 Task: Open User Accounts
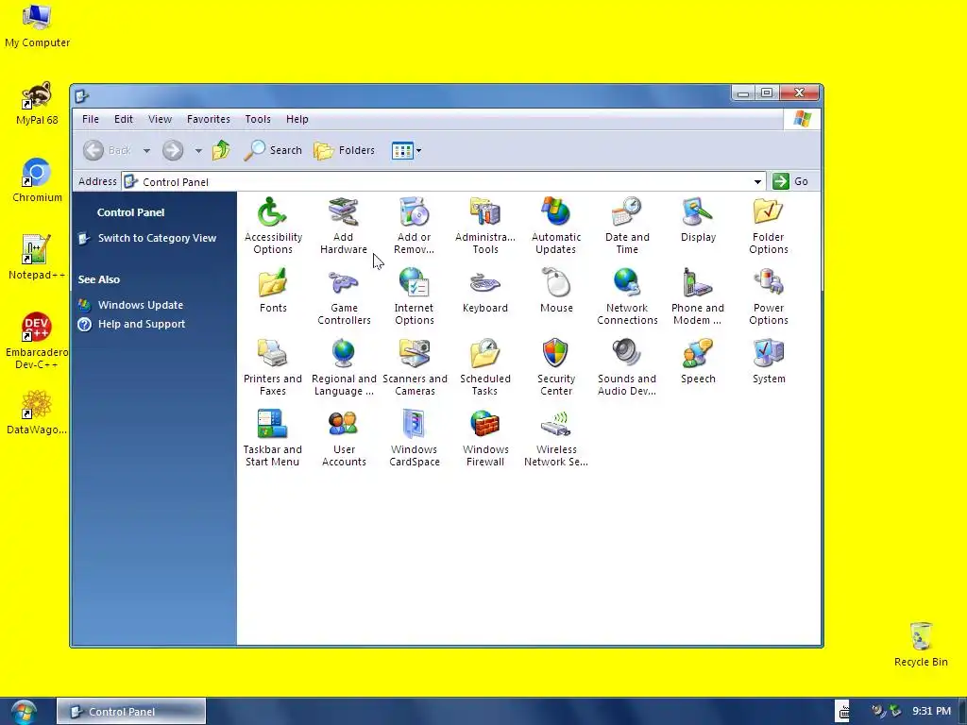click(x=344, y=438)
